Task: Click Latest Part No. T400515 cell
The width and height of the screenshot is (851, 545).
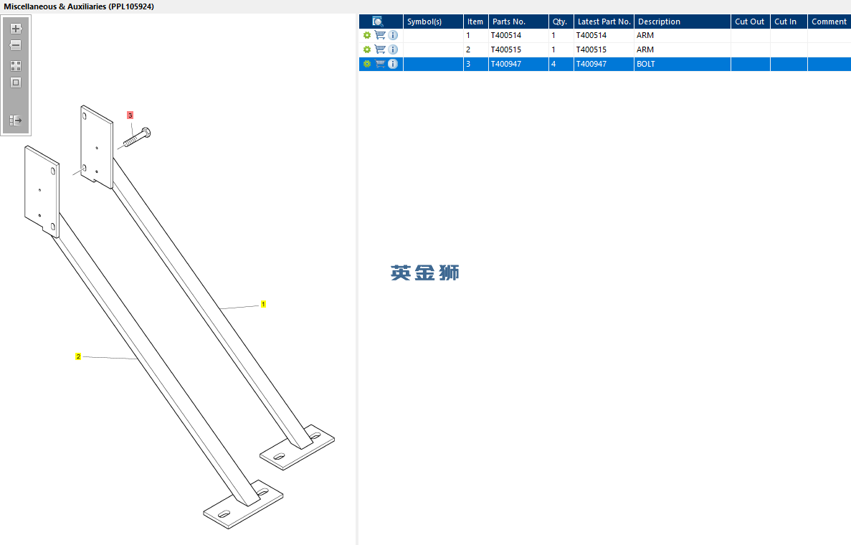Action: 604,49
